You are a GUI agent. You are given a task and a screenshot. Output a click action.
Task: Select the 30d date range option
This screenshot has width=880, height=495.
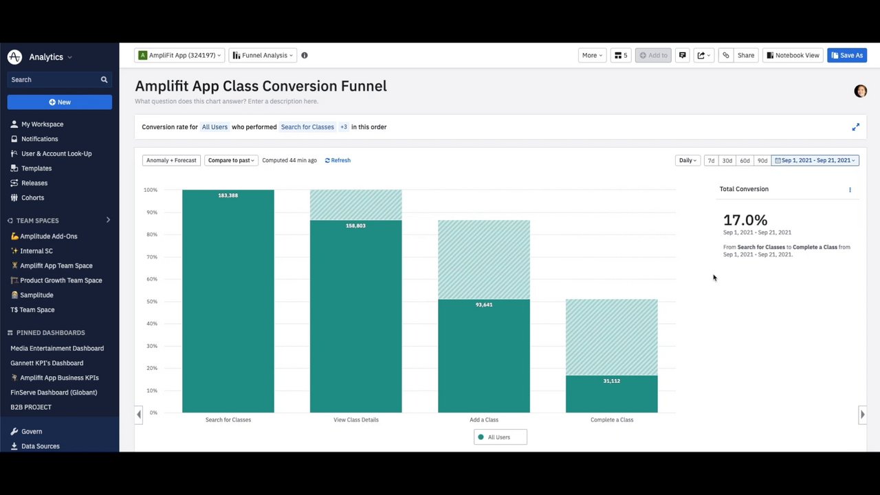pos(727,161)
